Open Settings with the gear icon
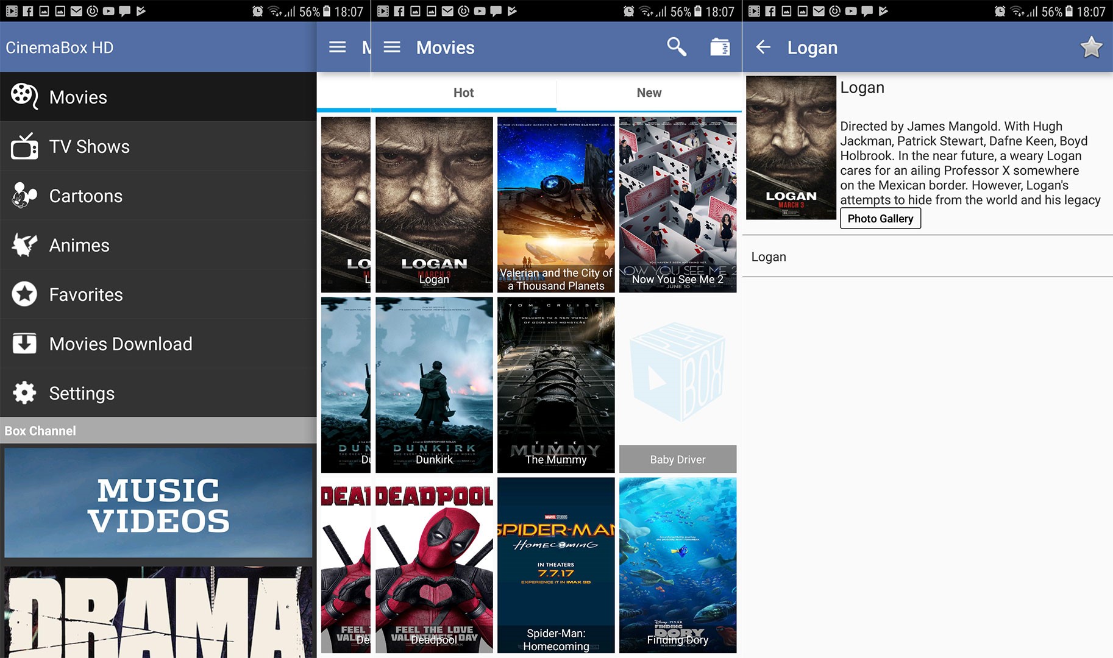Viewport: 1113px width, 658px height. pyautogui.click(x=24, y=393)
